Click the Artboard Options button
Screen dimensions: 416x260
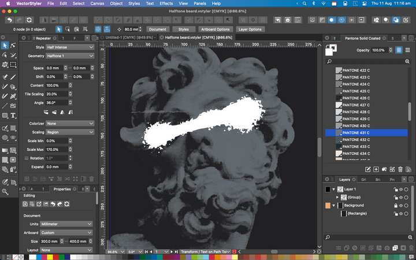pyautogui.click(x=216, y=29)
